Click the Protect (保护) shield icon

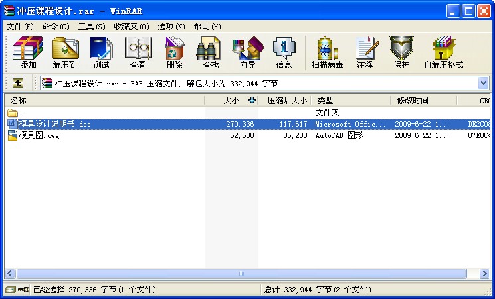(401, 52)
